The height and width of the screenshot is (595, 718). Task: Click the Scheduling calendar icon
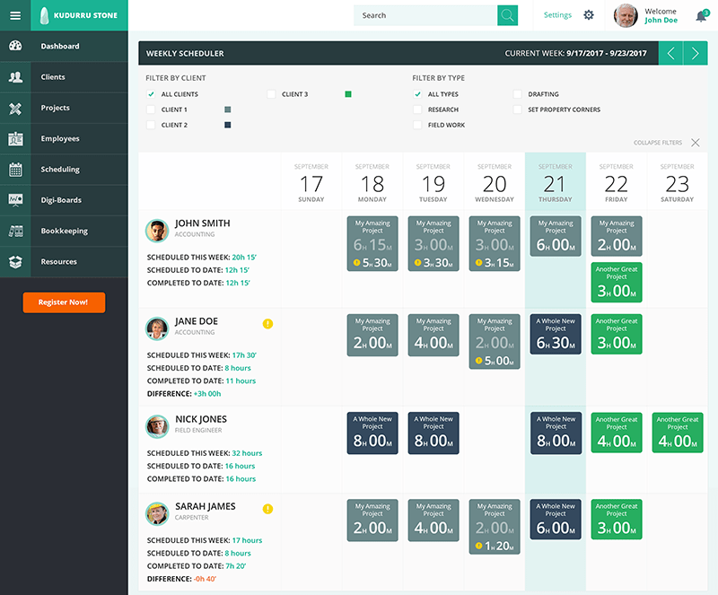tap(15, 170)
